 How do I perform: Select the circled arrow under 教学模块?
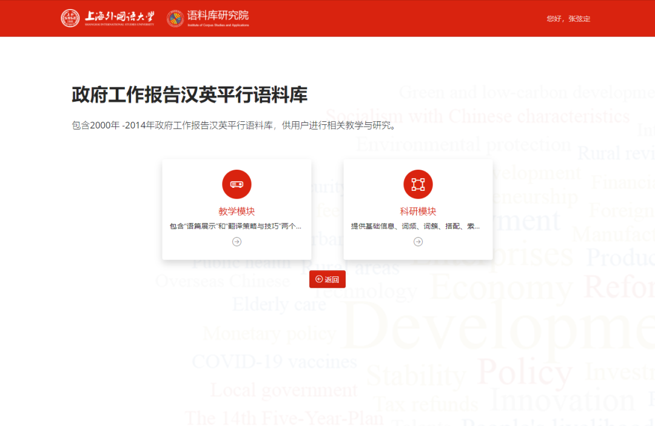click(237, 241)
